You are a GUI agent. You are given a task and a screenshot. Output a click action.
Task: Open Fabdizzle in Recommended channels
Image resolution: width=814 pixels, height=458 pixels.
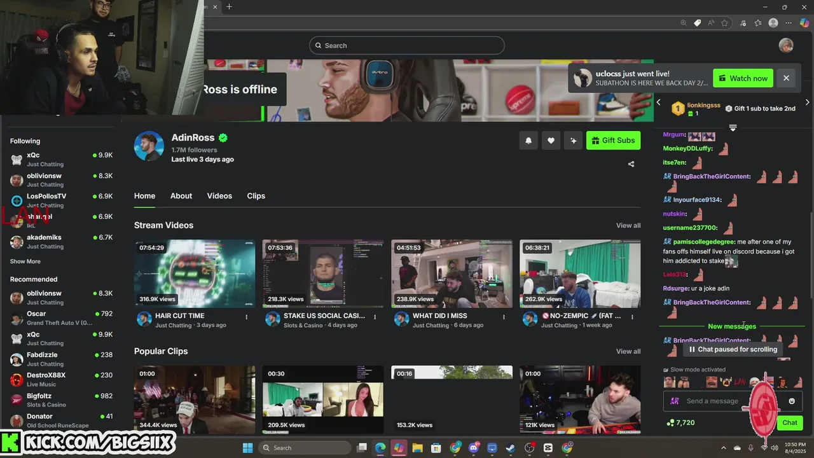[x=61, y=359]
